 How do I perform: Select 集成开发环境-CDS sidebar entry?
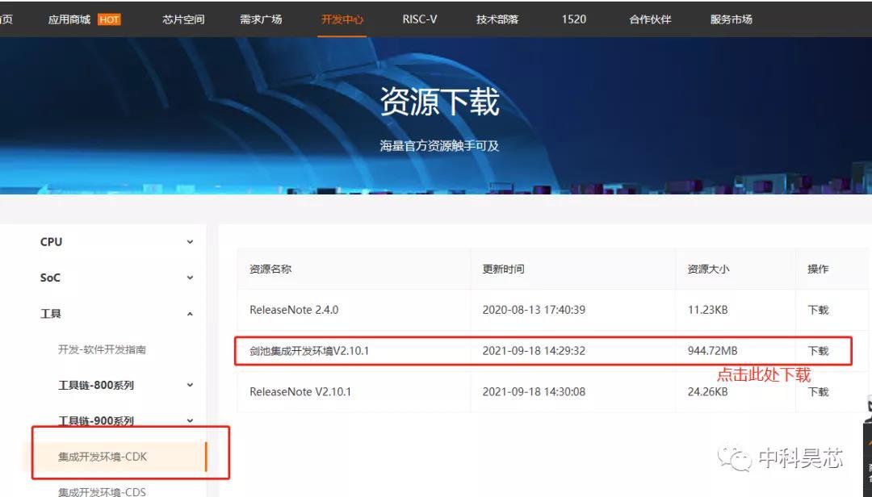[102, 491]
